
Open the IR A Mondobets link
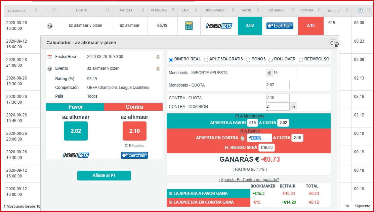[249, 116]
